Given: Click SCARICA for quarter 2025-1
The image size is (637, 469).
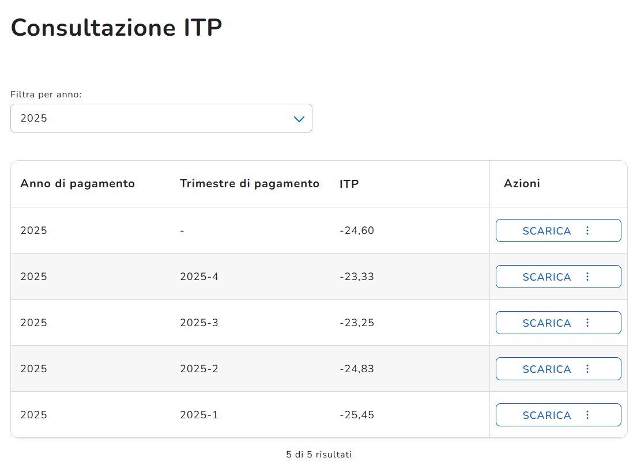Looking at the screenshot, I should (x=546, y=415).
